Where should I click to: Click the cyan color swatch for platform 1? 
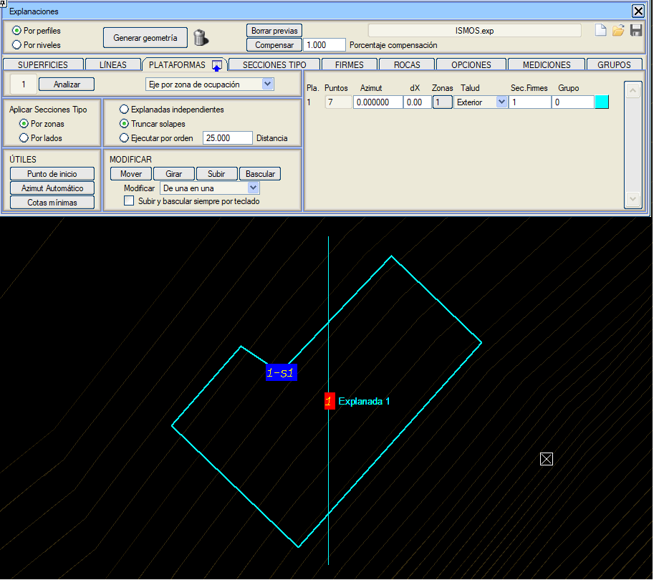(602, 102)
